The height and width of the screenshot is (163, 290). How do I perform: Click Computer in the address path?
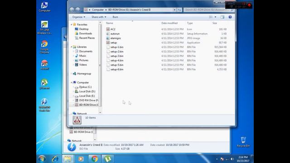point(98,10)
